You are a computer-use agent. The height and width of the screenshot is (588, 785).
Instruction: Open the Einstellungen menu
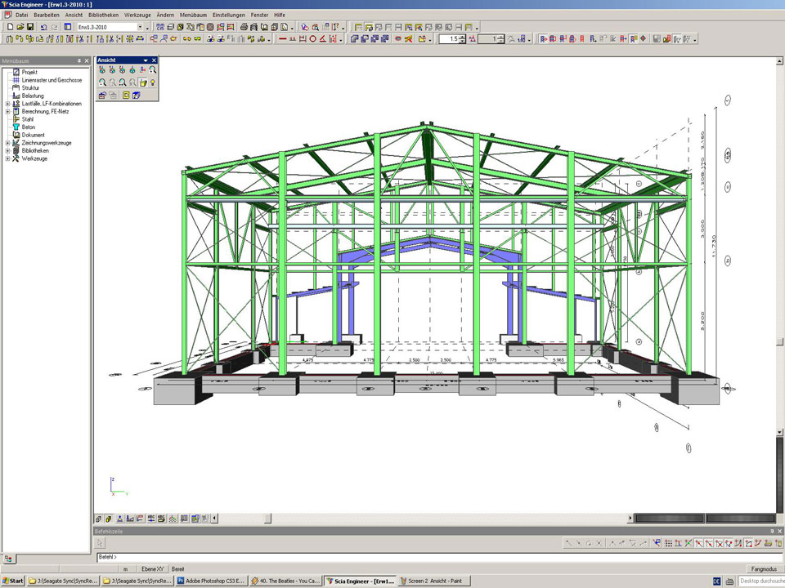click(227, 15)
